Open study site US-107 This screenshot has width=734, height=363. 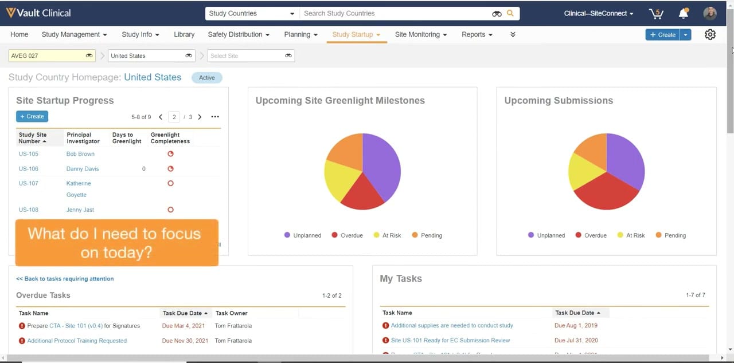coord(29,183)
